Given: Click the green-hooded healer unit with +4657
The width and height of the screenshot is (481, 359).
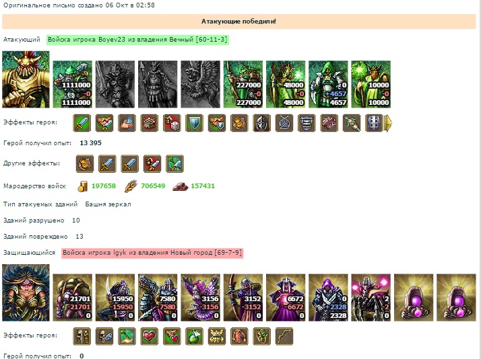Looking at the screenshot, I should (x=328, y=84).
